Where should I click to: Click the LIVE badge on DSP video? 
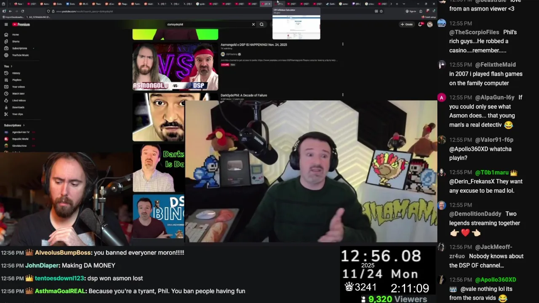click(x=225, y=64)
